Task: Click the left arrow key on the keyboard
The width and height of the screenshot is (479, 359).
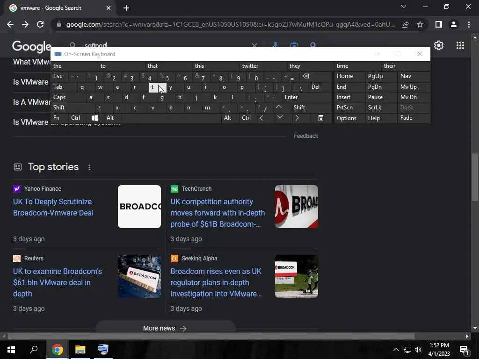Action: [261, 118]
